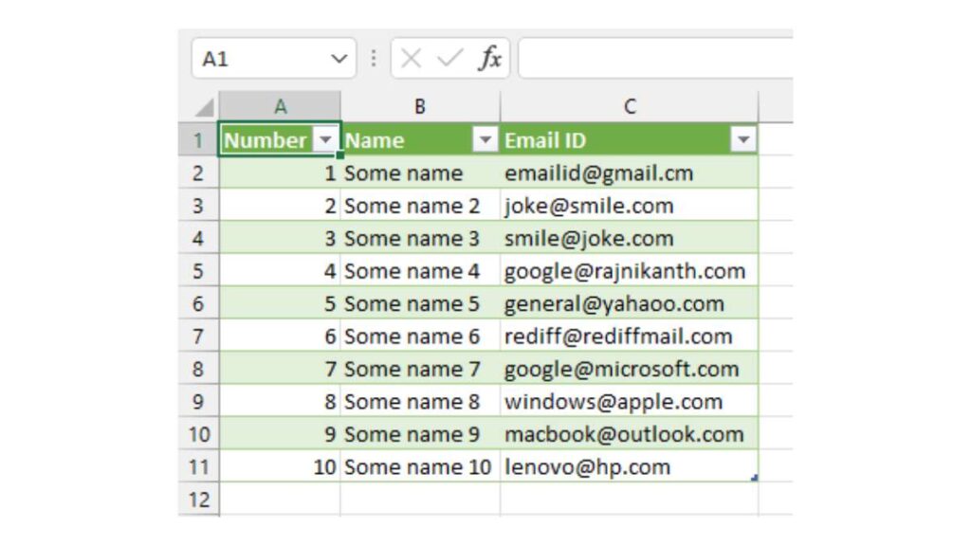Open the filter icon on Number header
Viewport: 971px width, 546px height.
326,139
